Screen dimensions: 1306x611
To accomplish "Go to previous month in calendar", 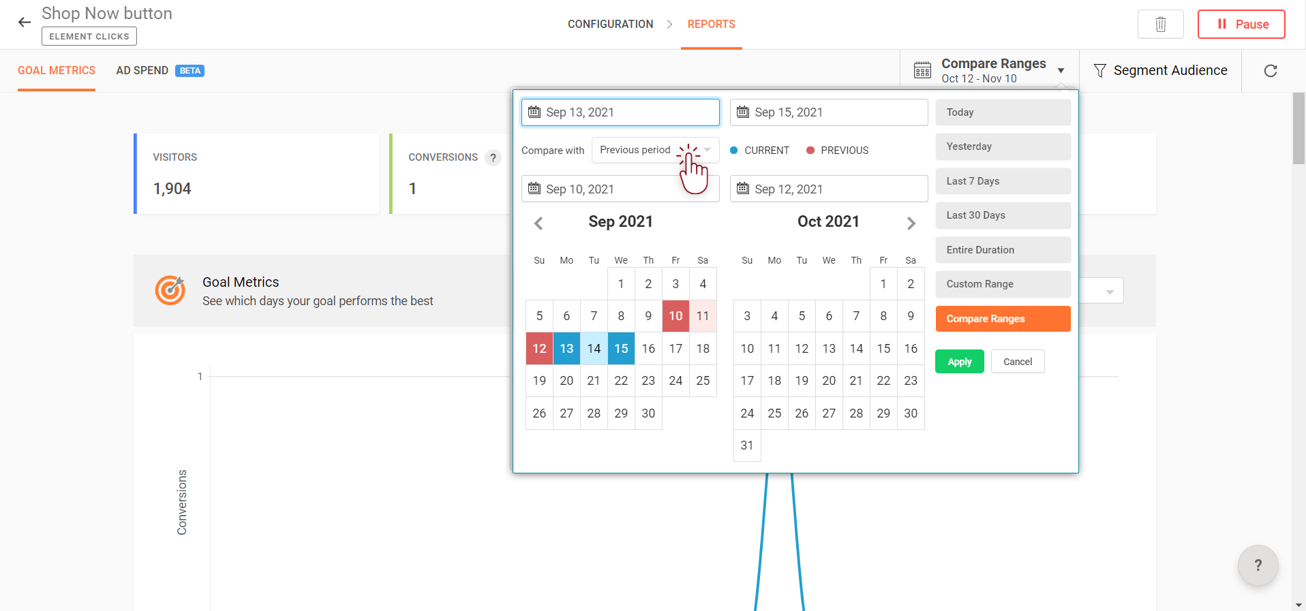I will pyautogui.click(x=538, y=223).
